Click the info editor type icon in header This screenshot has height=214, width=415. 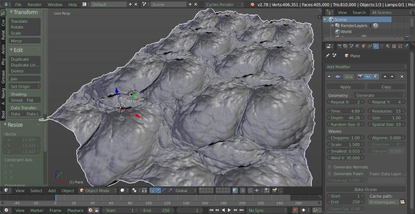point(6,5)
